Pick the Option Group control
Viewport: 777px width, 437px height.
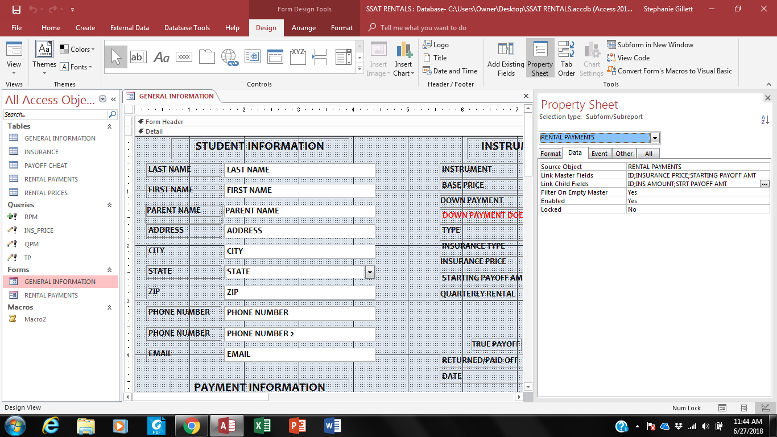point(297,56)
